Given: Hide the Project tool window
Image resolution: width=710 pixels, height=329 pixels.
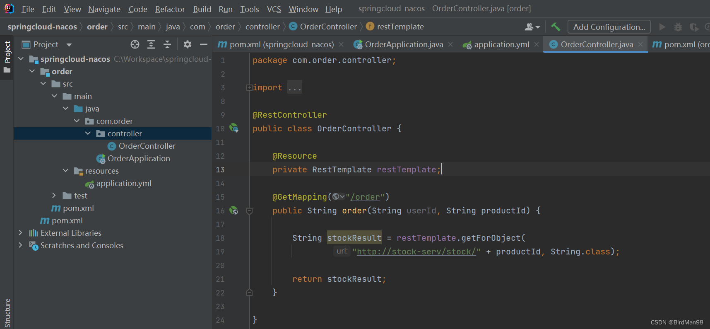Looking at the screenshot, I should (x=203, y=44).
